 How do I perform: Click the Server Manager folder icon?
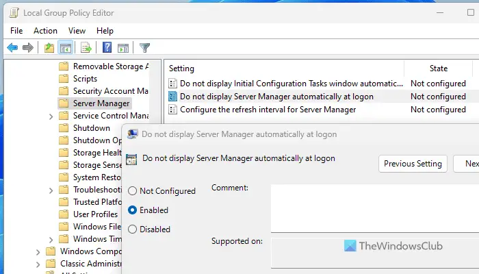tap(64, 103)
